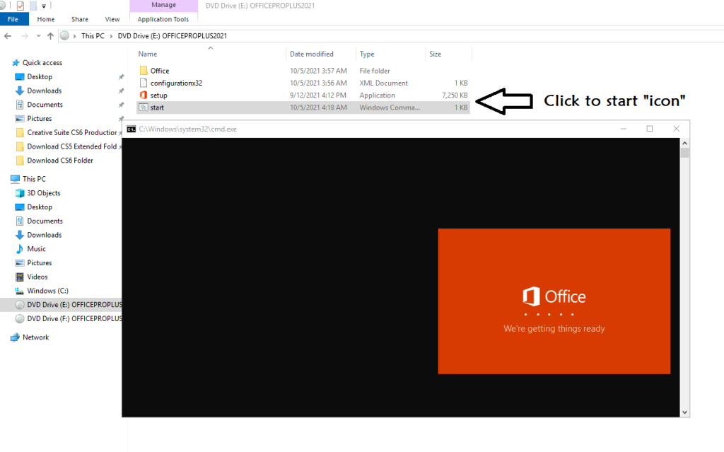724x452 pixels.
Task: Click the cmd window scrollbar down arrow
Action: (x=684, y=412)
